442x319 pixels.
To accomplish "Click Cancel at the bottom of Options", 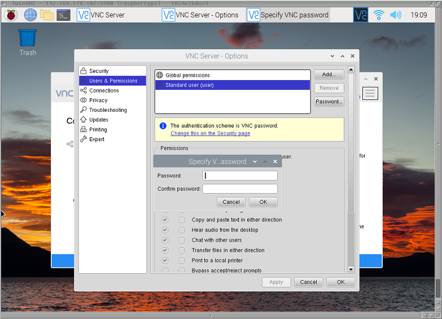I will pos(308,282).
